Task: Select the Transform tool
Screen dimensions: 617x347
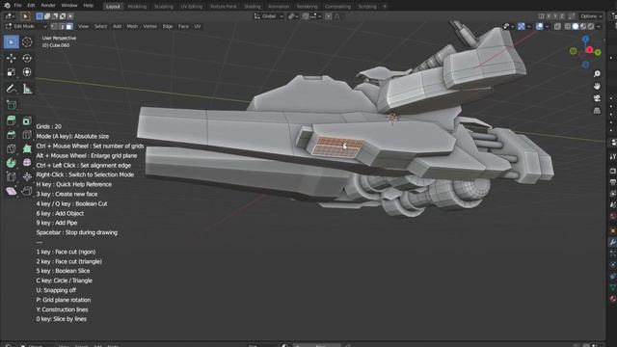Action: (27, 72)
